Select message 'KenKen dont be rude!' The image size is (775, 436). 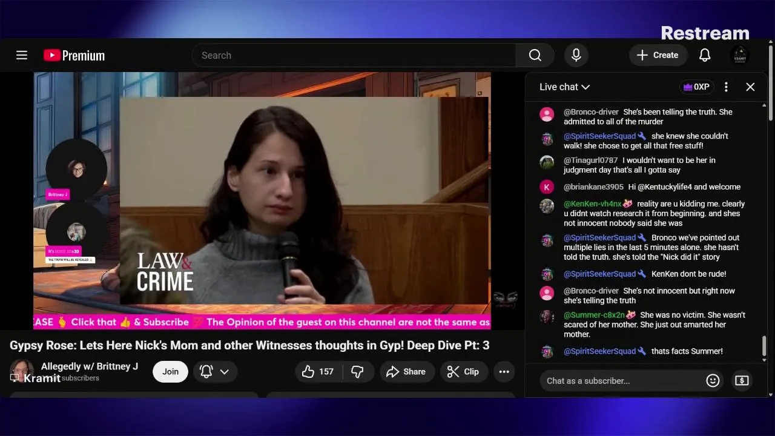[x=688, y=274]
